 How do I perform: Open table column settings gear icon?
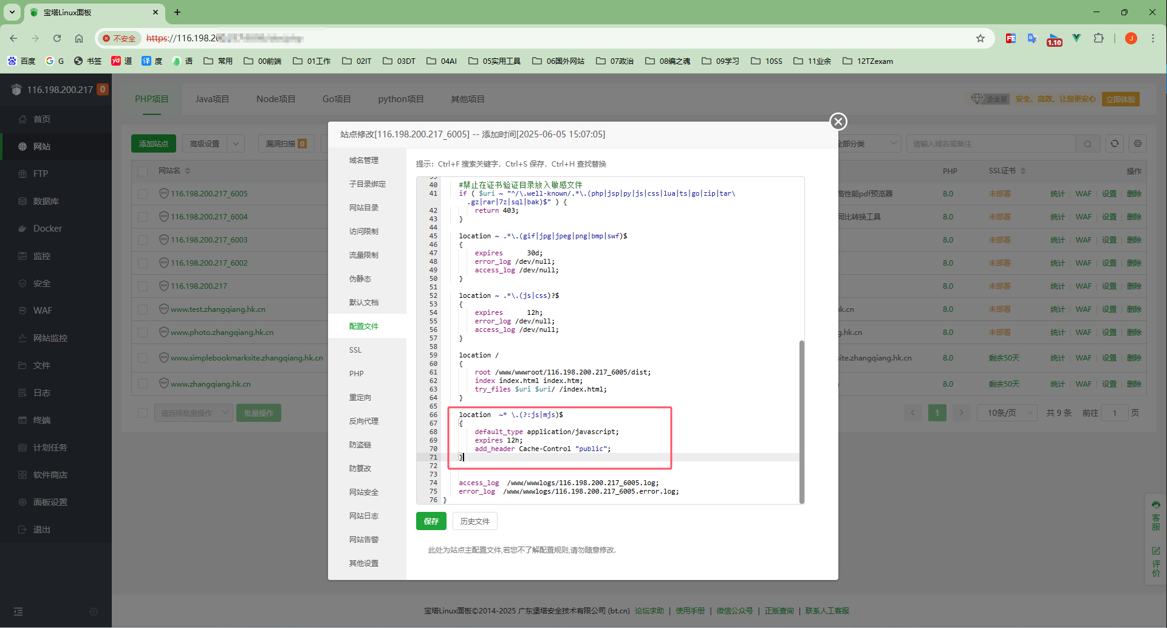[x=1138, y=143]
